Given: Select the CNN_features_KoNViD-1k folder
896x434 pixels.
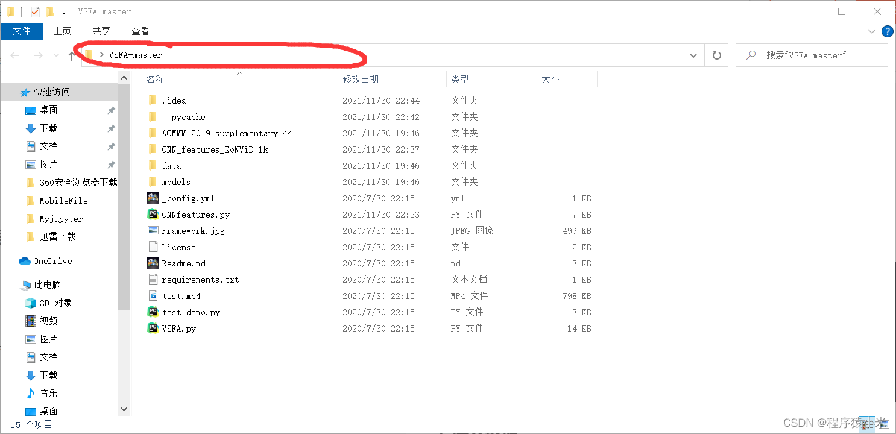Looking at the screenshot, I should (215, 149).
